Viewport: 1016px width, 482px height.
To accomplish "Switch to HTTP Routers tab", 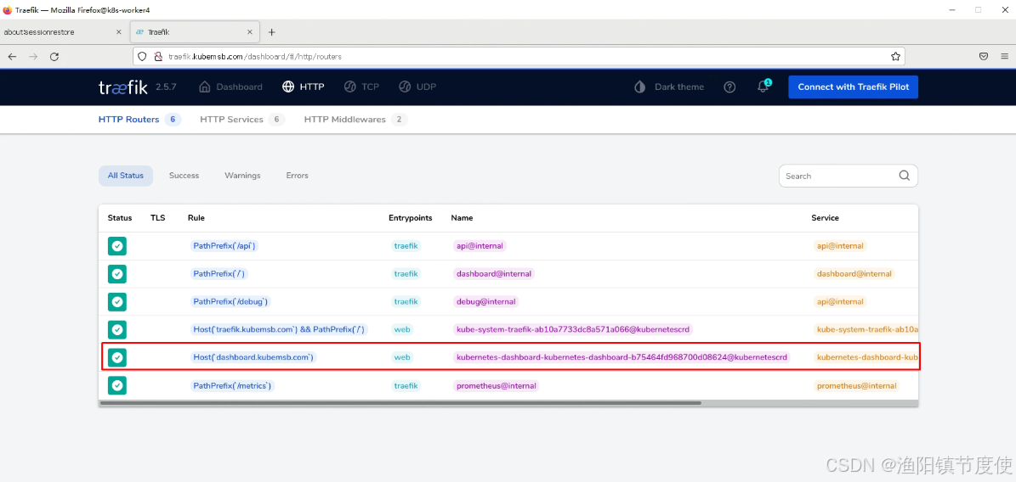I will pos(139,120).
